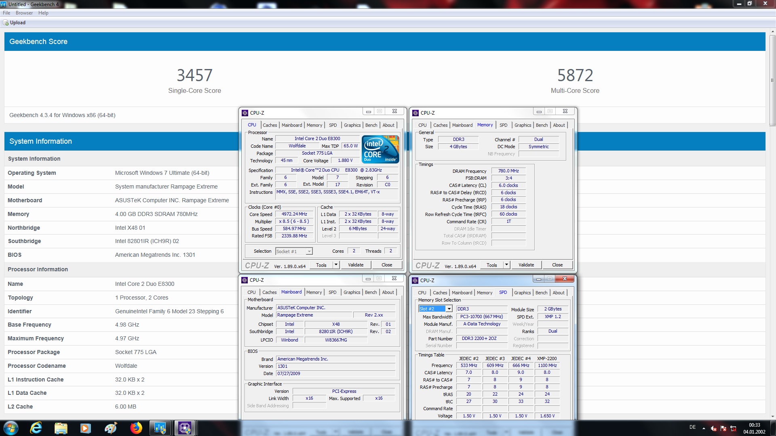Switch to Caches tab in the Processor CPU-Z window
Screen dimensions: 776x436
pos(270,125)
